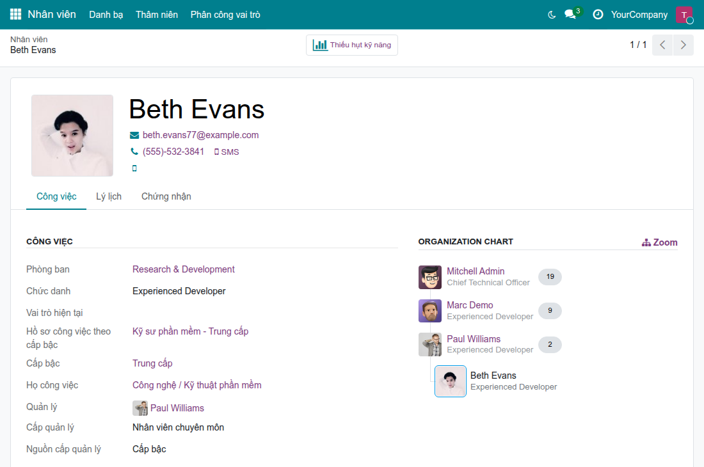Switch to the Lý lịch tab
The width and height of the screenshot is (704, 467).
point(109,196)
